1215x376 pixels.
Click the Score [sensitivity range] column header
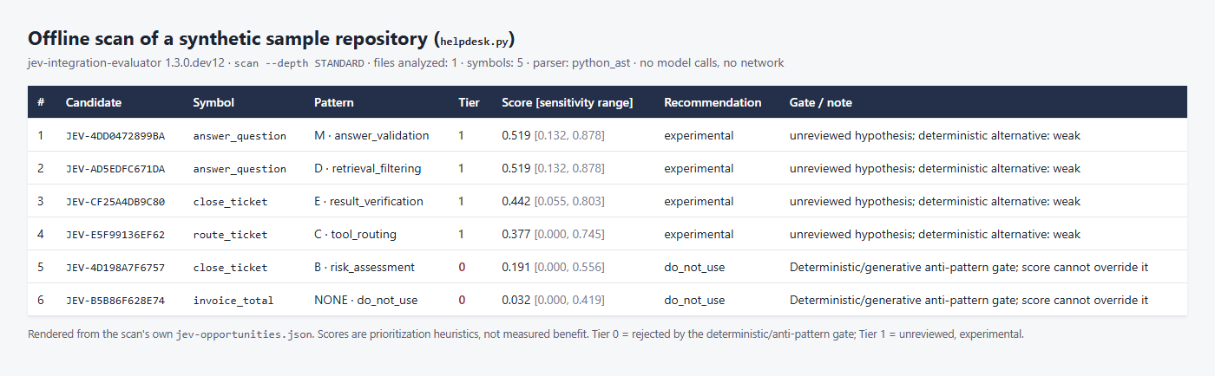568,102
